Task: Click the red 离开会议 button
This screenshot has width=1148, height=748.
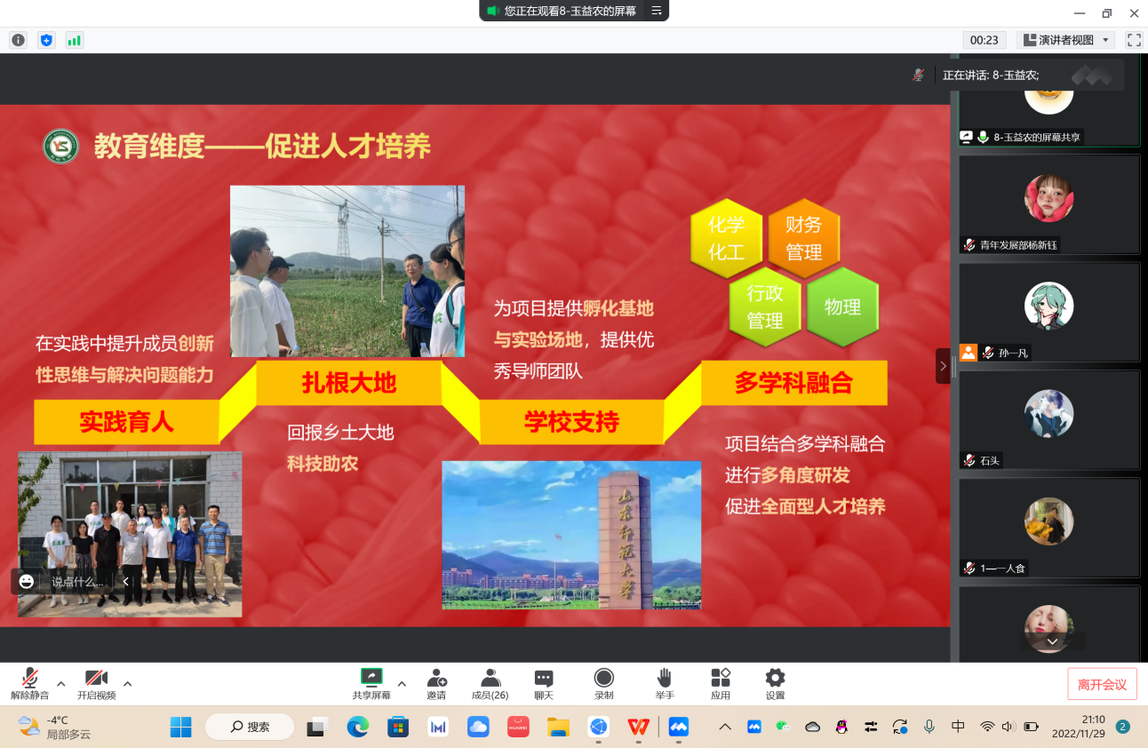Action: point(1102,684)
